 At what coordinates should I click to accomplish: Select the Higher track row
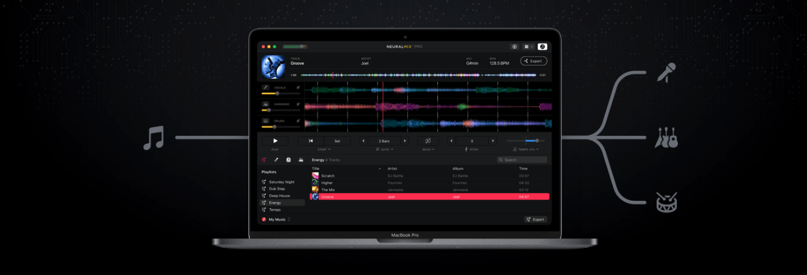click(430, 183)
